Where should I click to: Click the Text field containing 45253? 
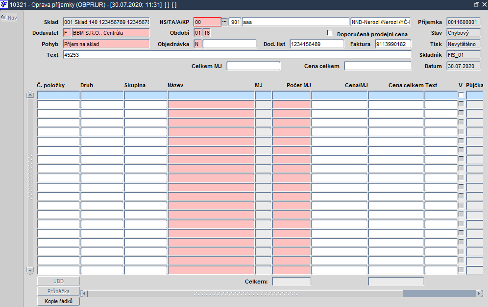tap(237, 55)
